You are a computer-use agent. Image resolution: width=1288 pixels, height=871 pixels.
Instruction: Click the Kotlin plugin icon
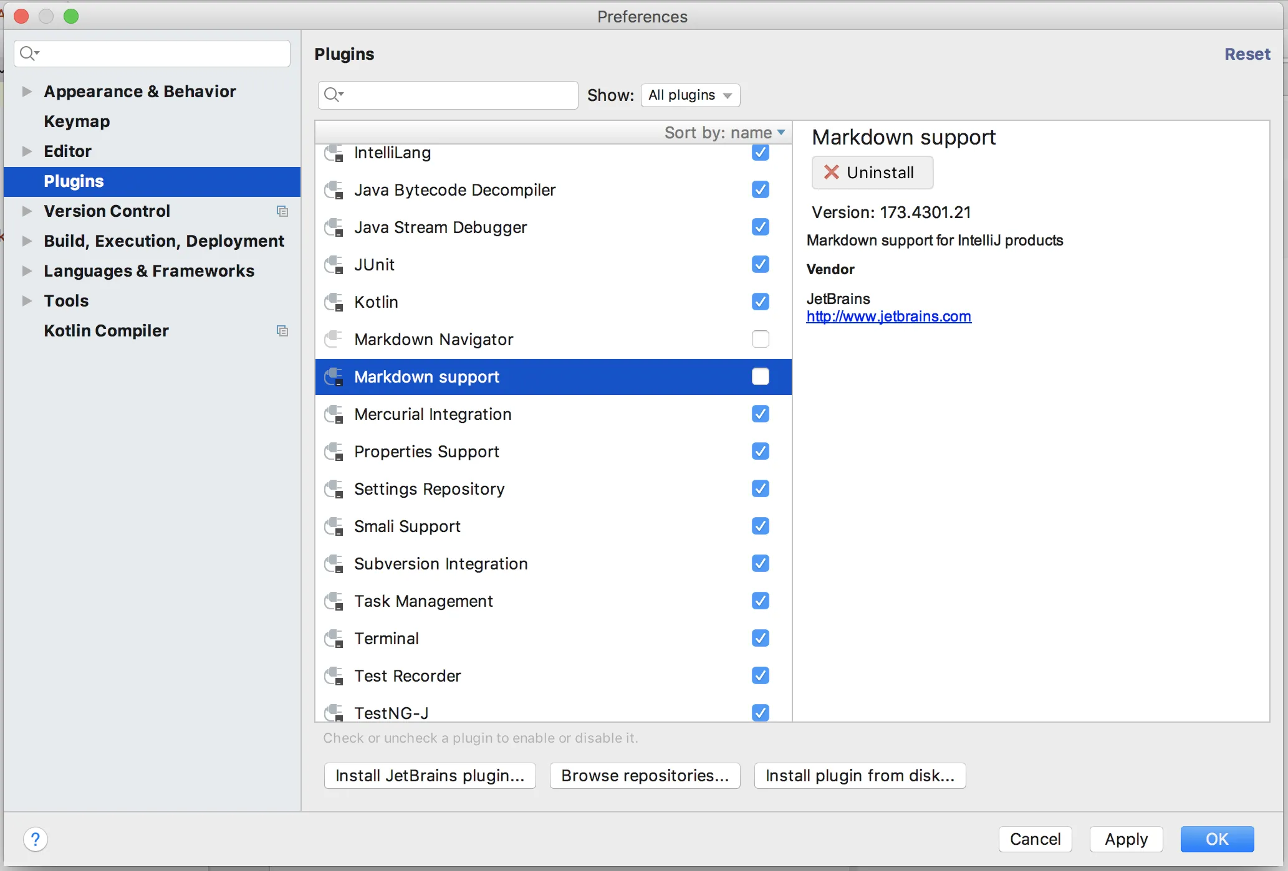[334, 302]
